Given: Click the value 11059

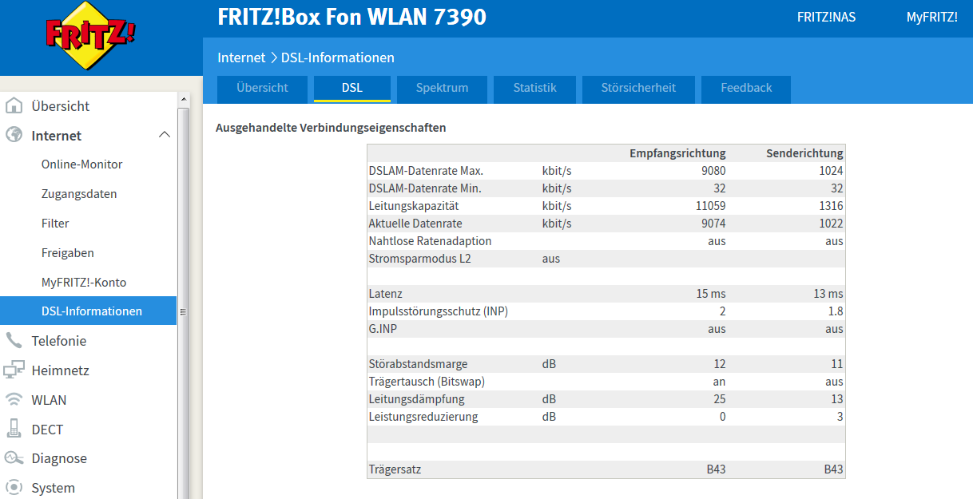Looking at the screenshot, I should (709, 206).
